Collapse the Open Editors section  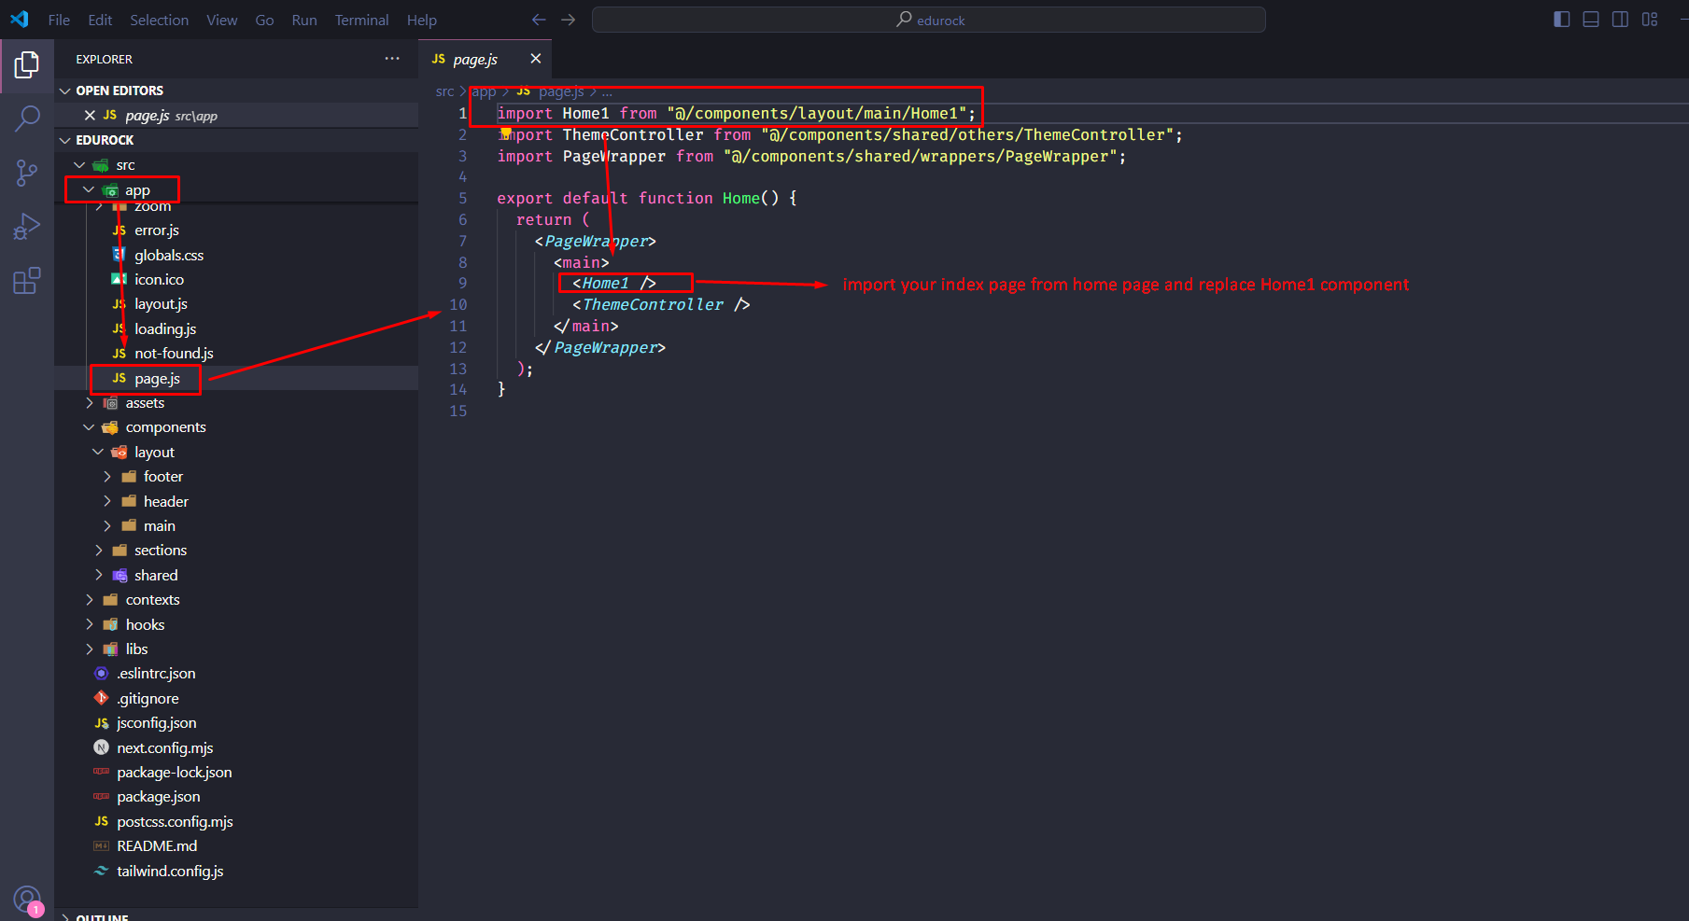[x=65, y=91]
